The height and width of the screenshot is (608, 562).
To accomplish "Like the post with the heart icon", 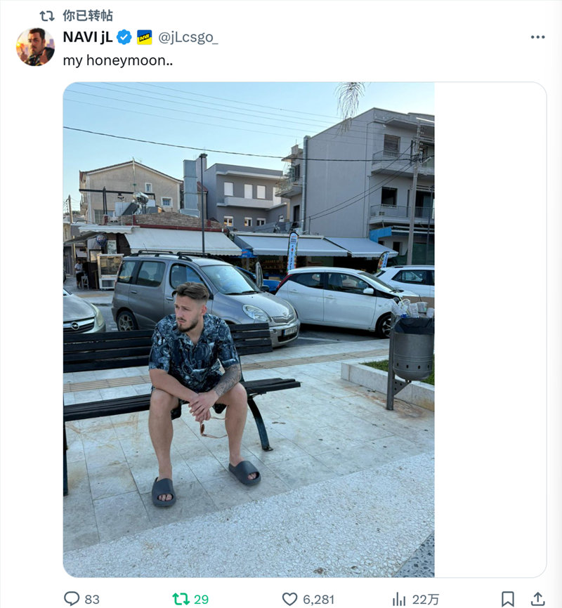I will click(289, 599).
